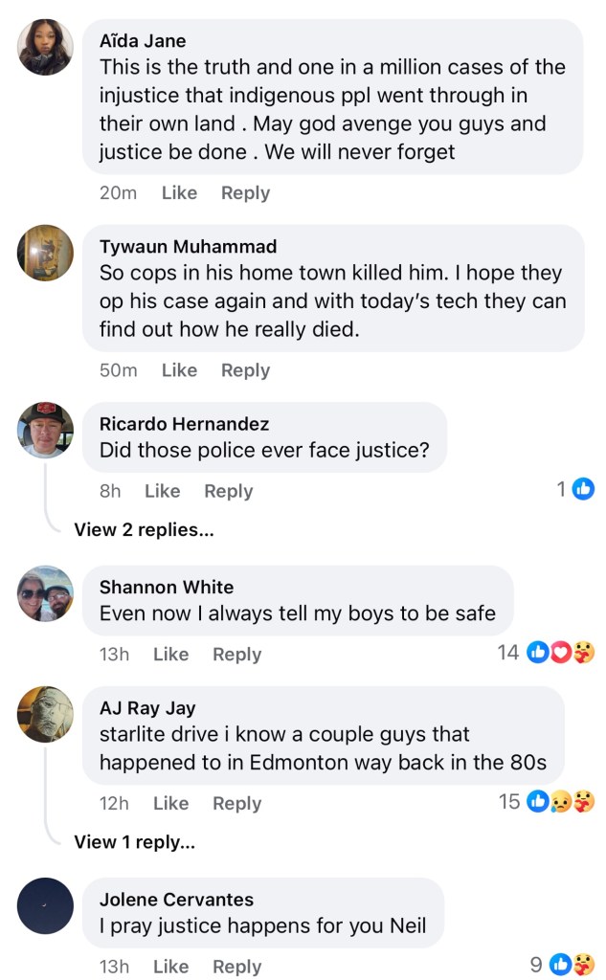The width and height of the screenshot is (606, 980).
Task: Like Aïda Jane's comment
Action: coord(179,192)
